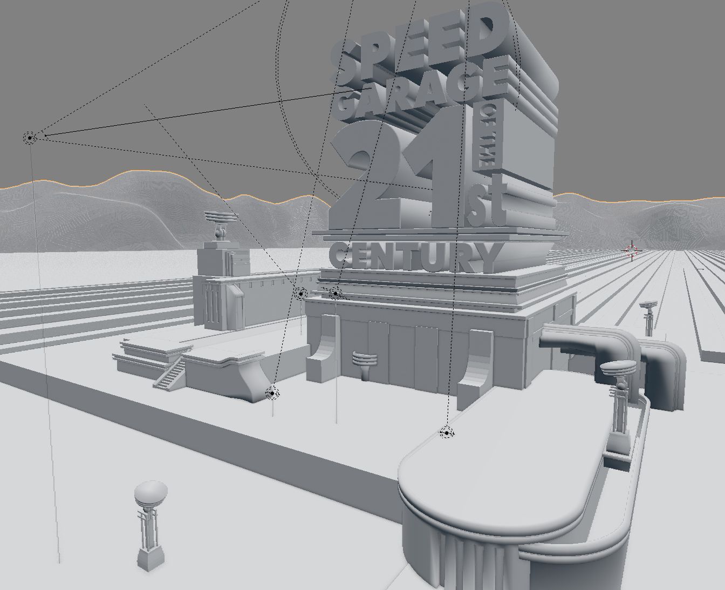The image size is (725, 590).
Task: Select the spot light at far left
Action: click(30, 138)
